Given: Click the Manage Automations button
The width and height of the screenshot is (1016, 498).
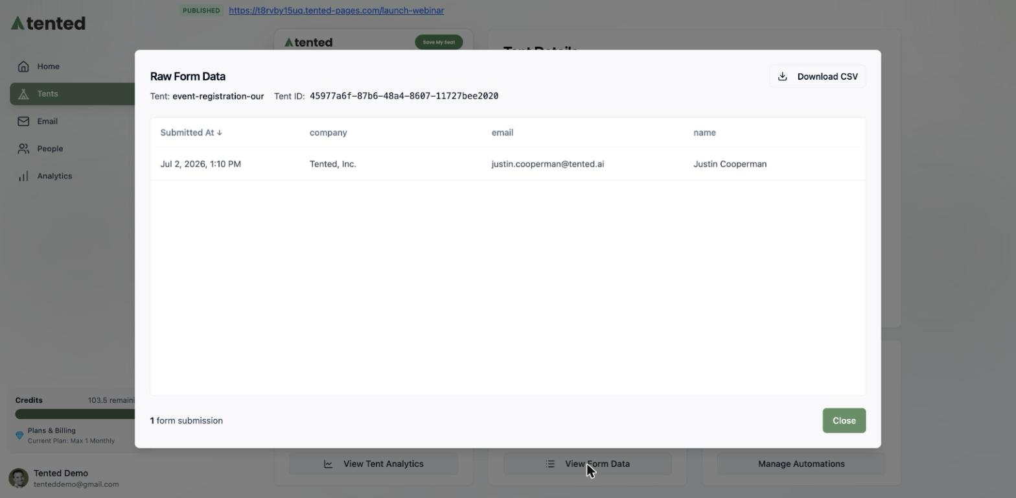Looking at the screenshot, I should 802,464.
